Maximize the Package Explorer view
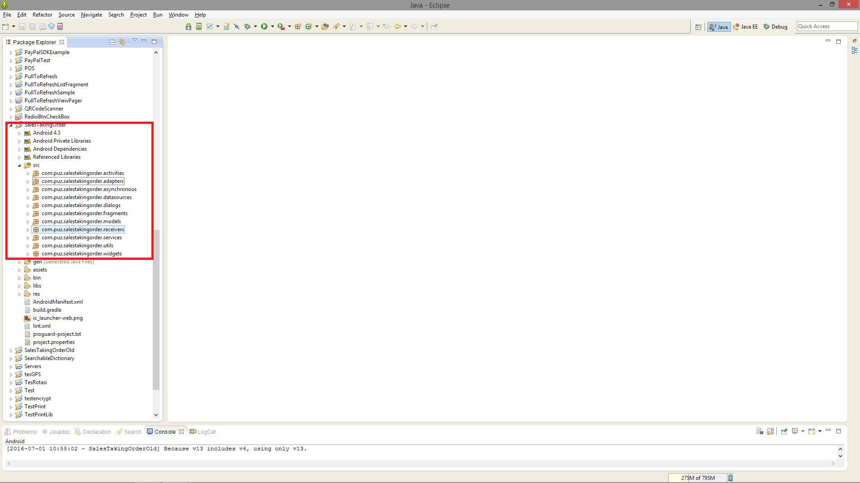 coord(154,42)
